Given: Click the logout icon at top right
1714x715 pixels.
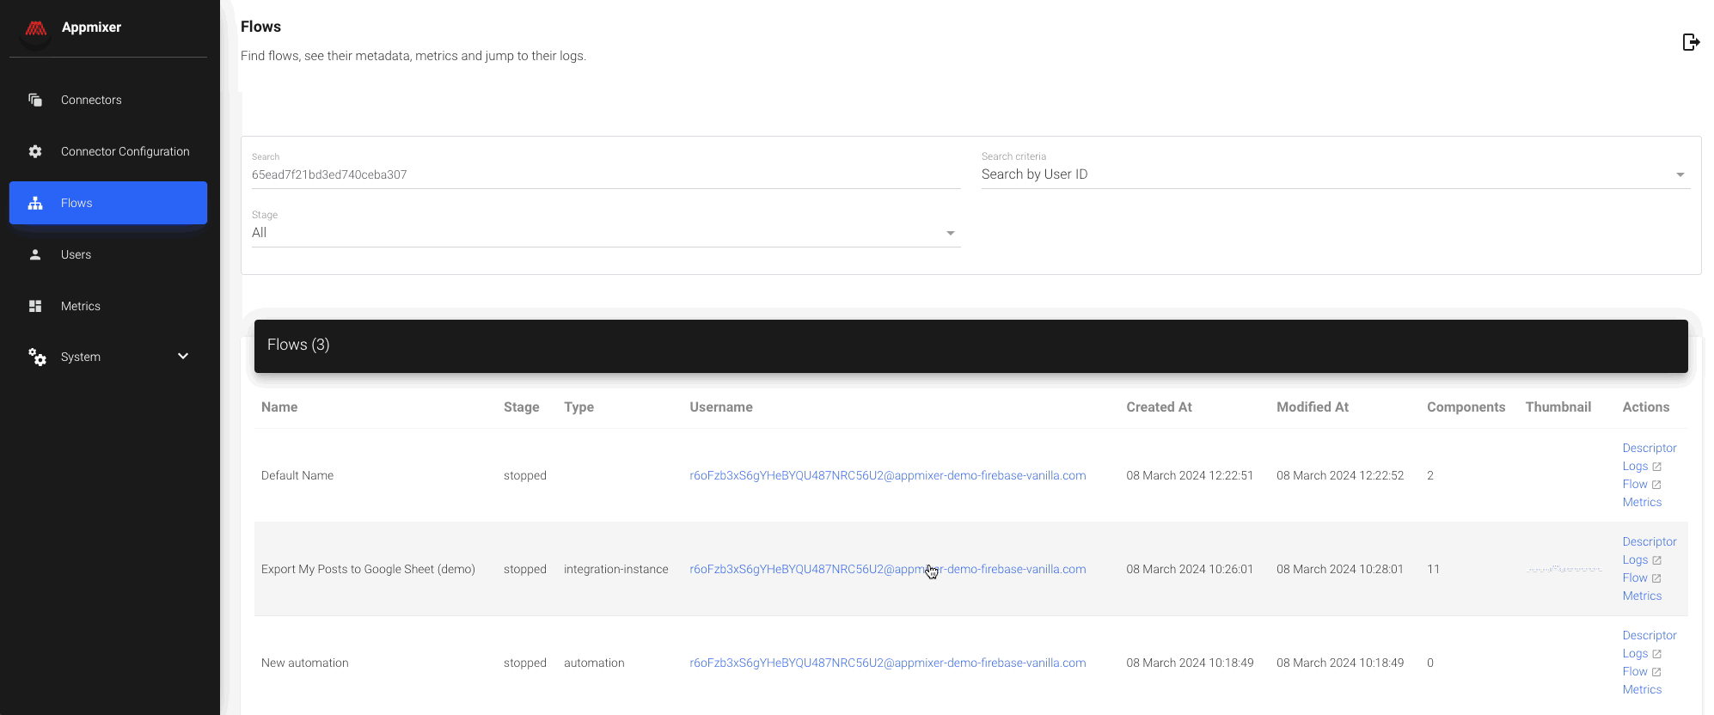Looking at the screenshot, I should coord(1690,42).
